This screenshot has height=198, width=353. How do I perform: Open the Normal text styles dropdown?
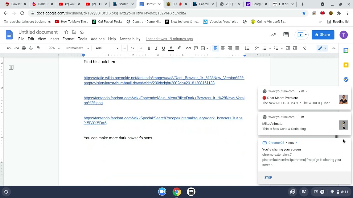coord(77,48)
